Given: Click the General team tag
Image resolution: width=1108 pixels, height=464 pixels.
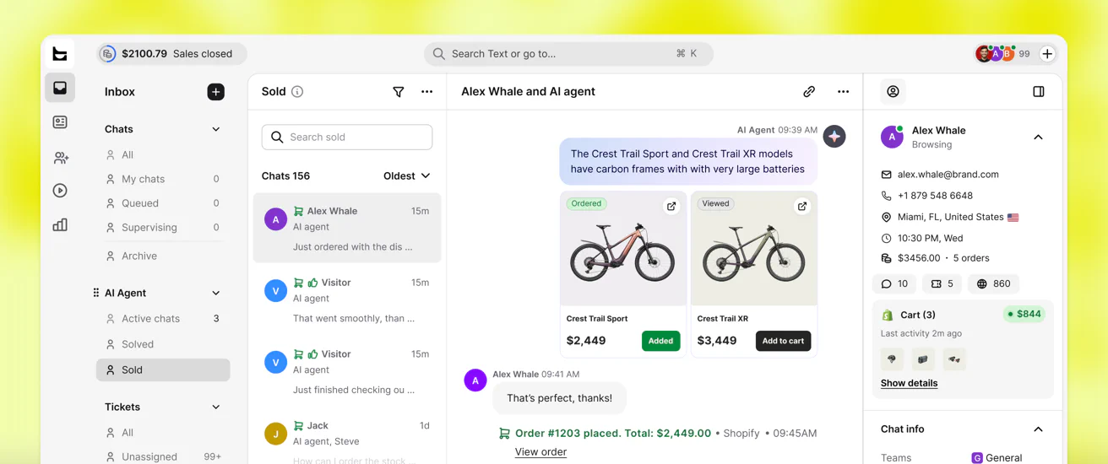Looking at the screenshot, I should pos(997,458).
